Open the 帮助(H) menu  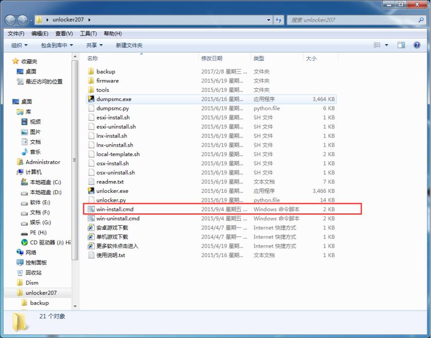pyautogui.click(x=113, y=33)
